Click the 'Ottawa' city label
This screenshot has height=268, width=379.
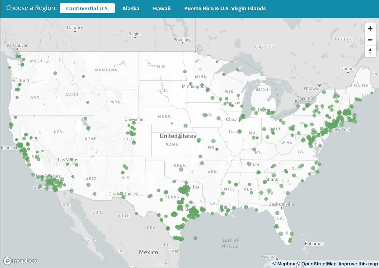(311, 89)
